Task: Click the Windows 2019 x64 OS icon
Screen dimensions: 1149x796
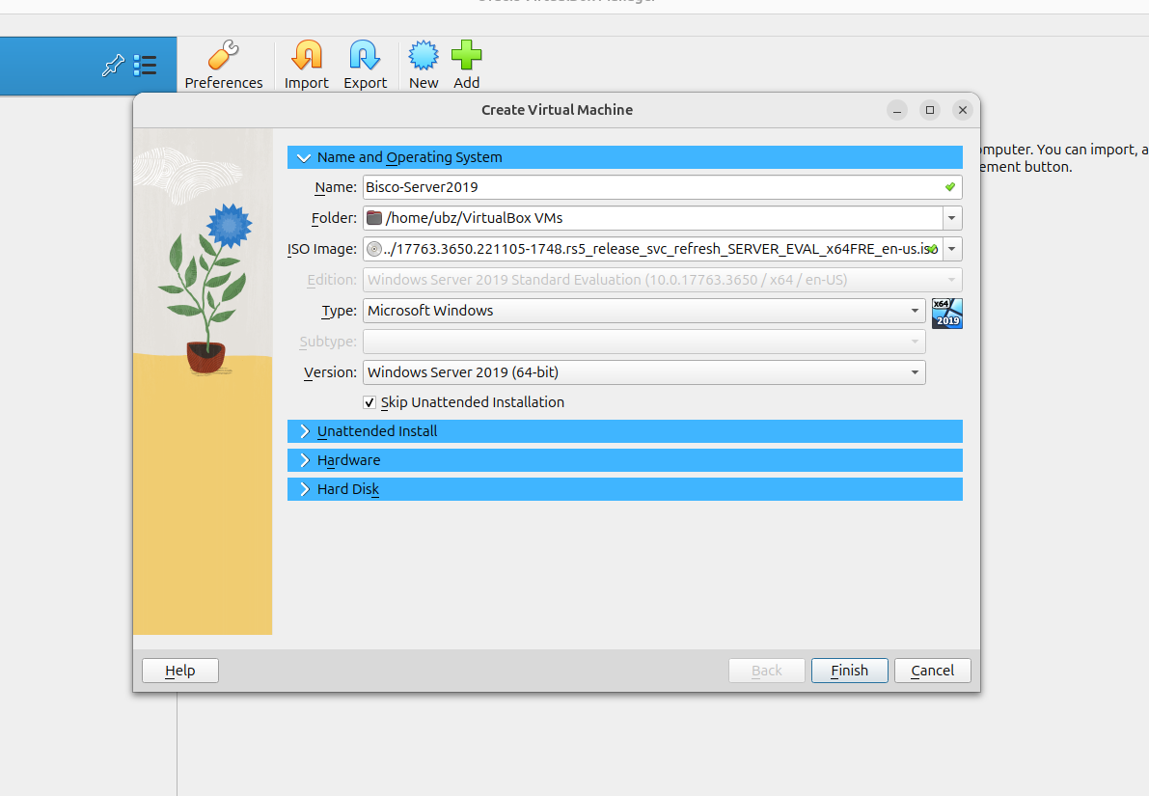Action: [x=946, y=313]
